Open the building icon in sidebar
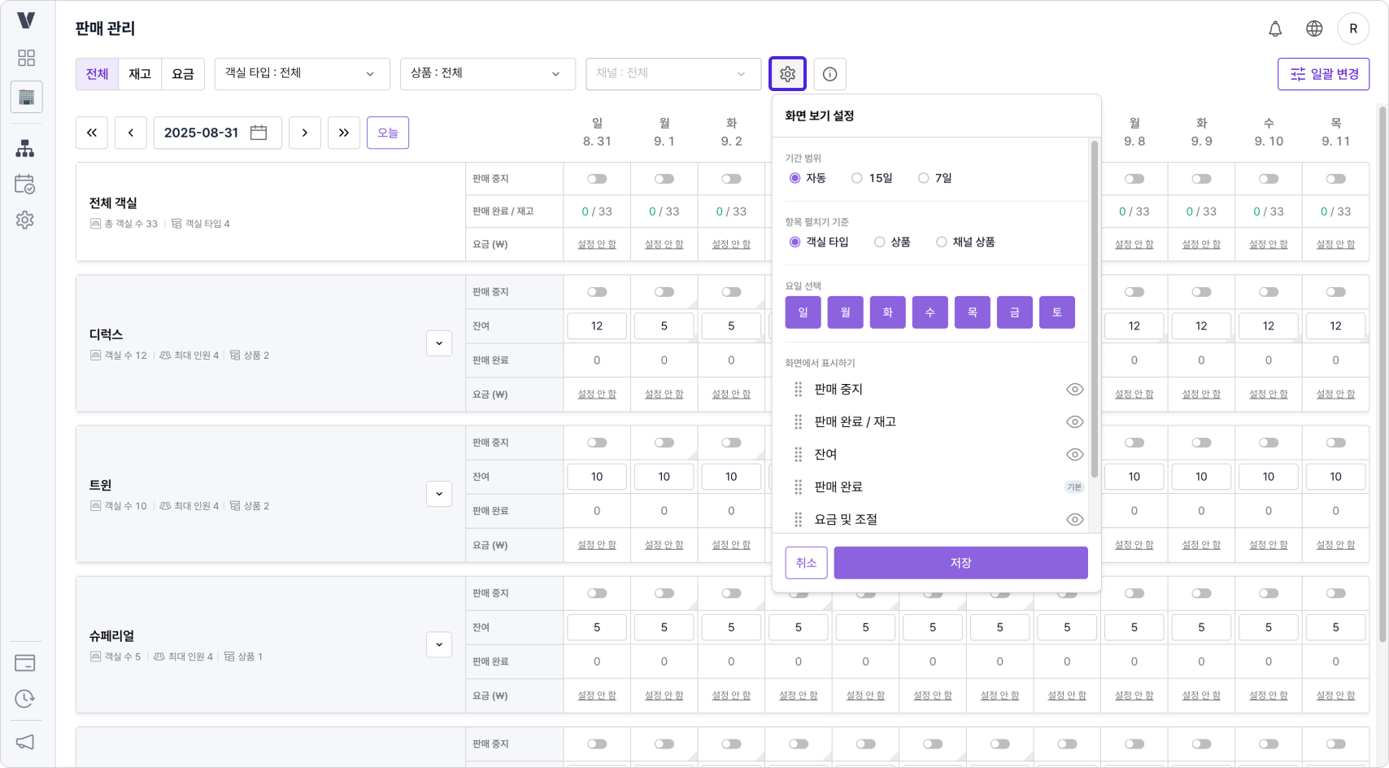The image size is (1389, 768). pyautogui.click(x=26, y=97)
